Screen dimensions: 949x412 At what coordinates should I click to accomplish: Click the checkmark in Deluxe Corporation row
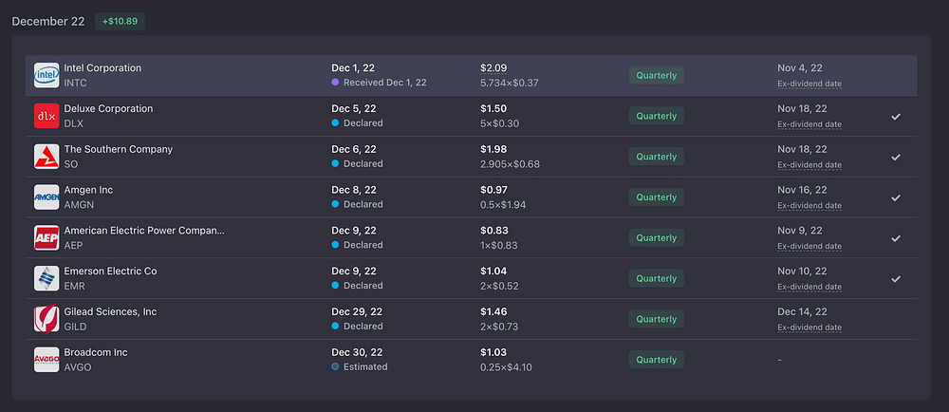(896, 116)
